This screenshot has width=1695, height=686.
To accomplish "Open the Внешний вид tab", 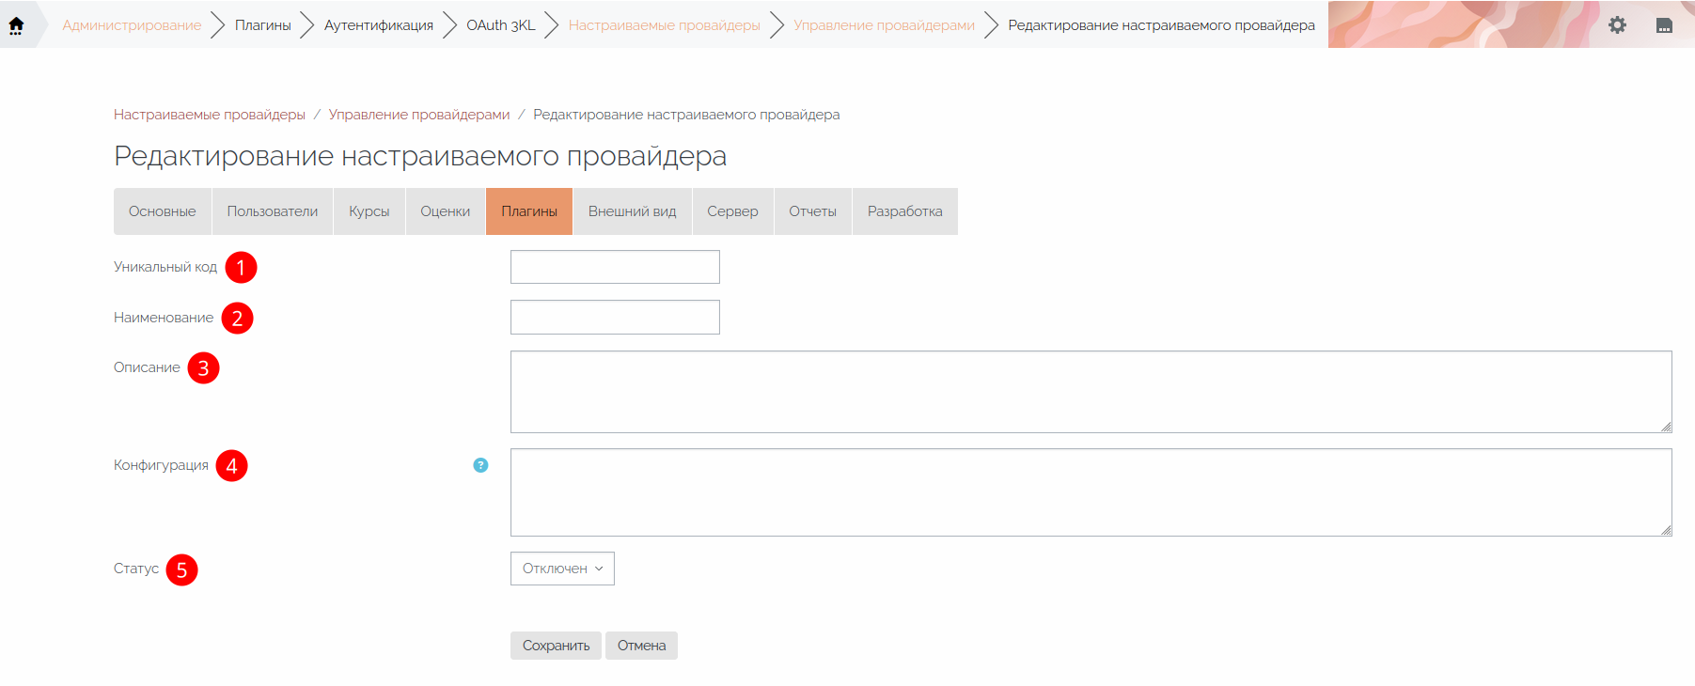I will [x=632, y=211].
